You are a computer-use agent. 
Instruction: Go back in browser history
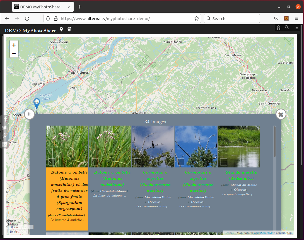pos(7,19)
